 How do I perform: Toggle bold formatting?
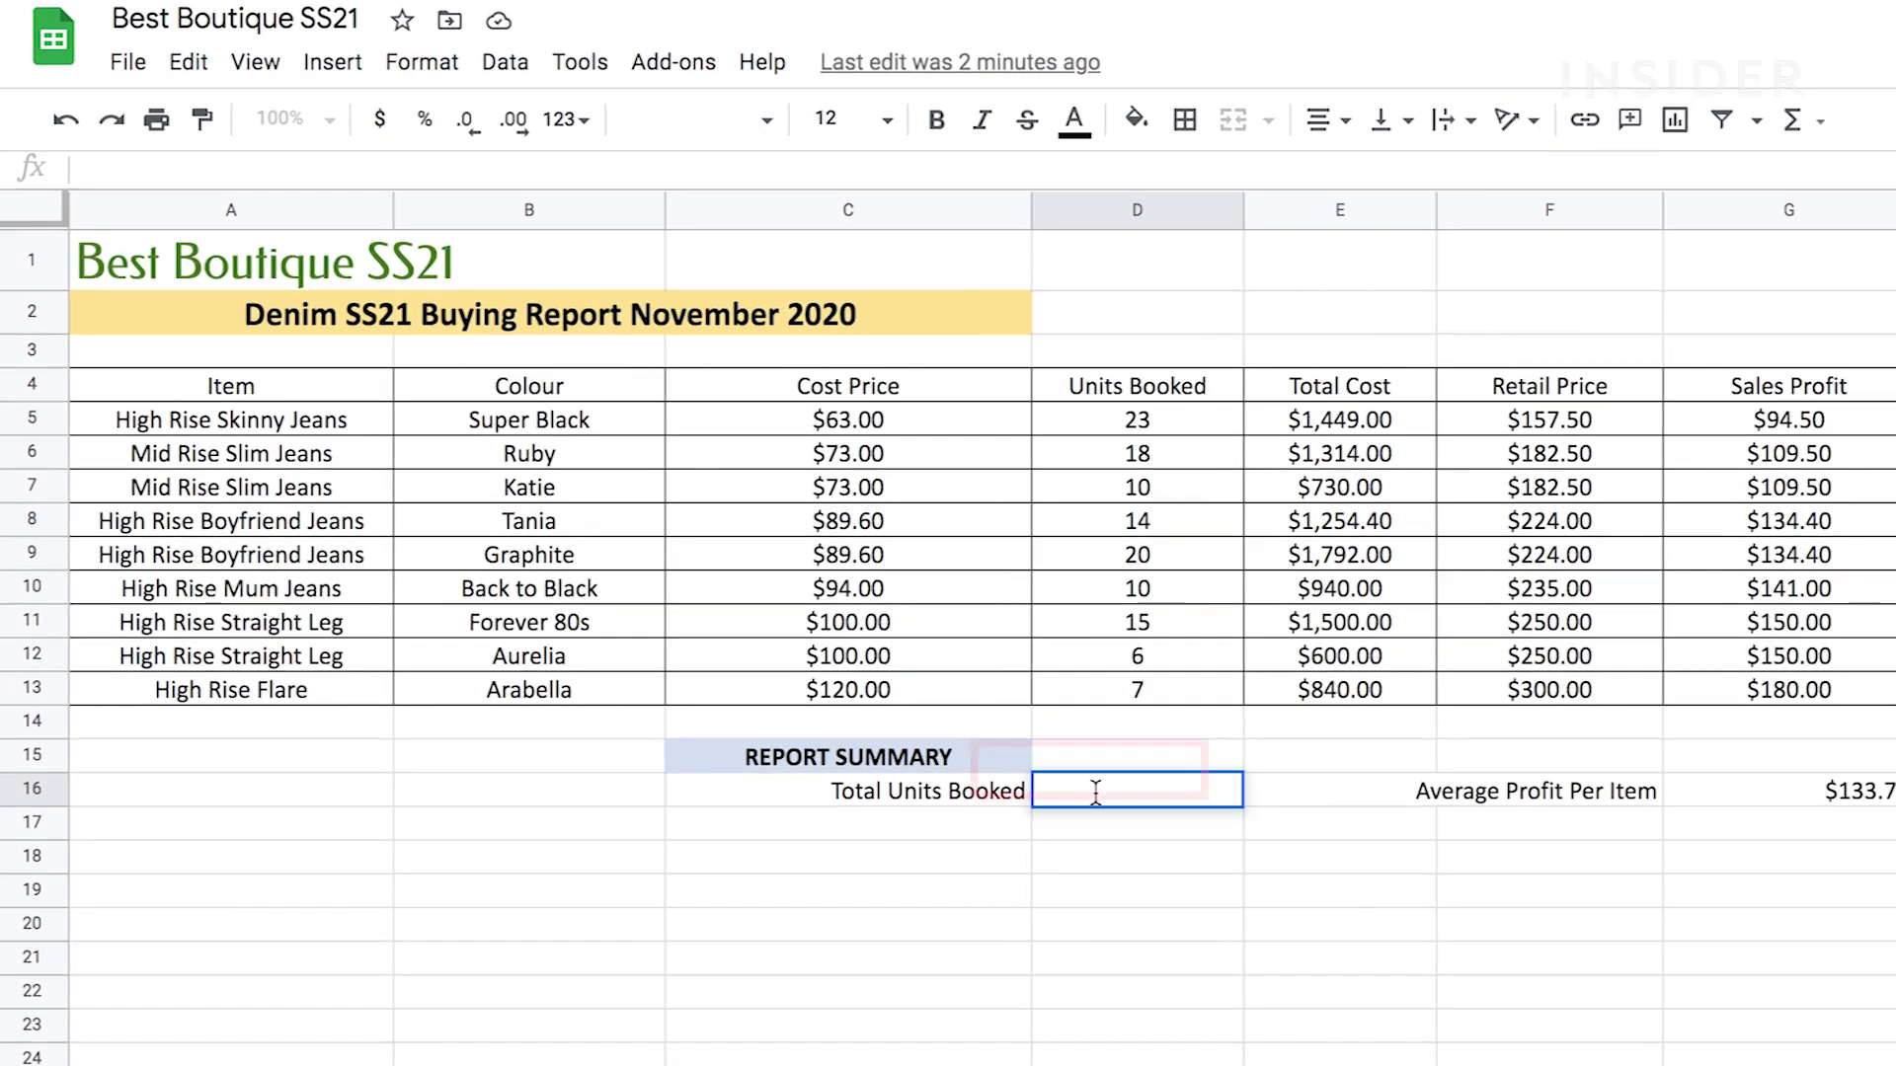click(x=936, y=119)
